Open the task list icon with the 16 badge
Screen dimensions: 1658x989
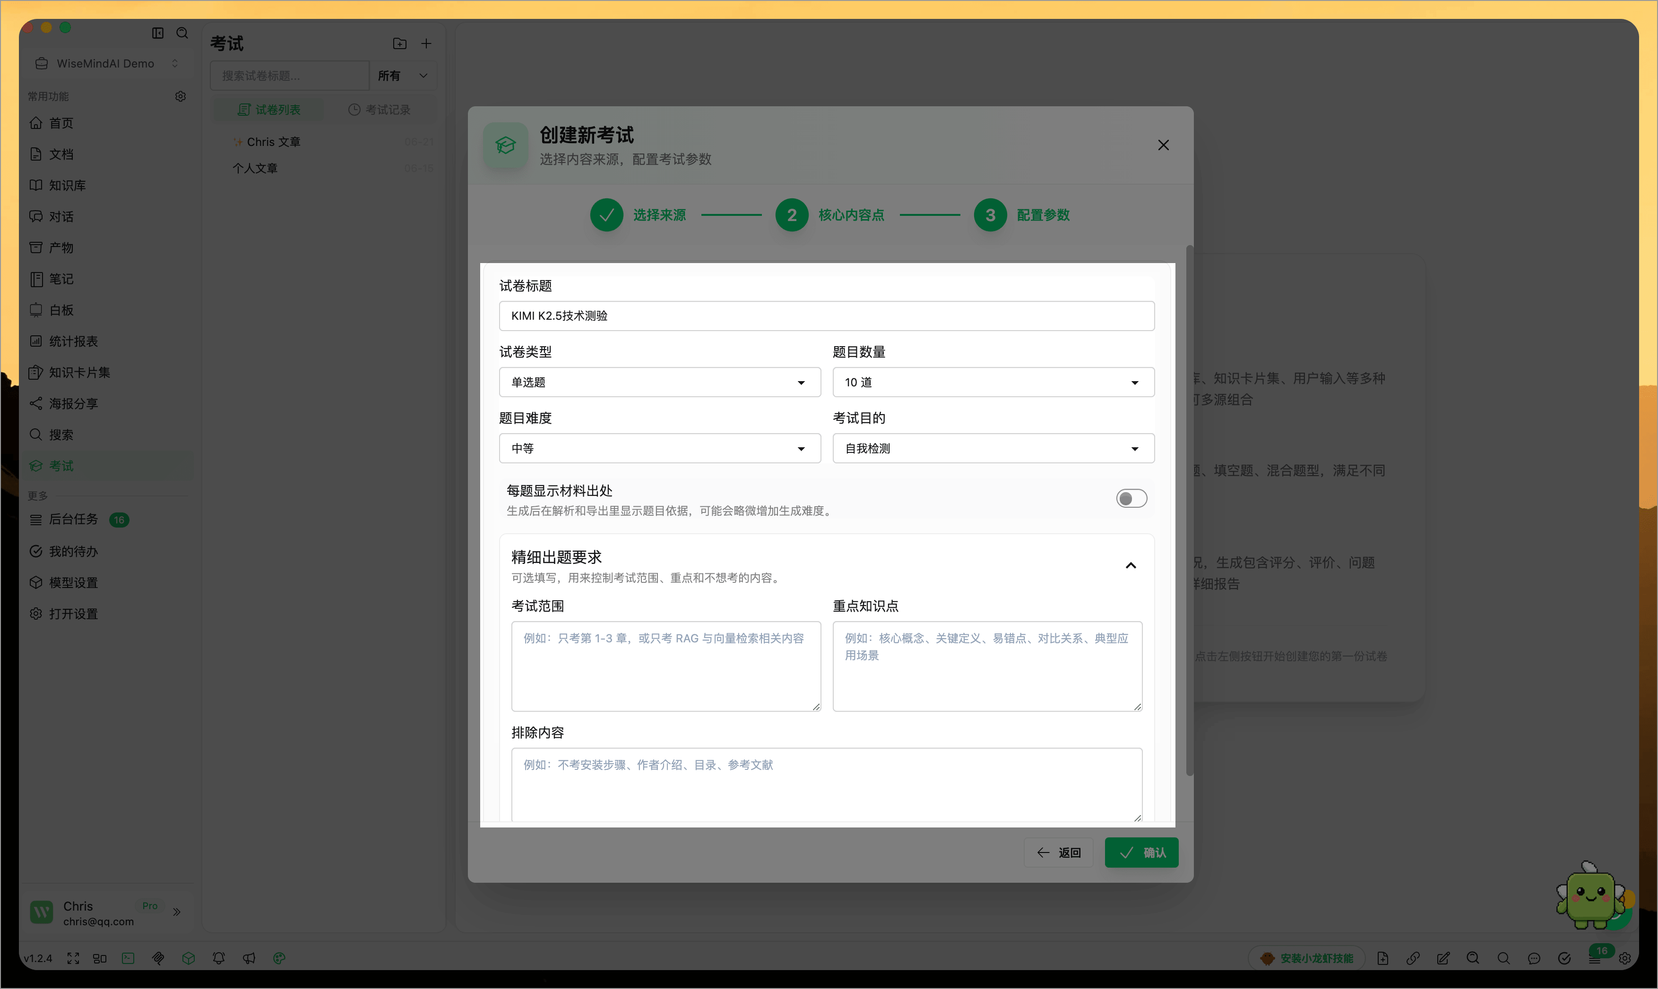tap(1595, 958)
